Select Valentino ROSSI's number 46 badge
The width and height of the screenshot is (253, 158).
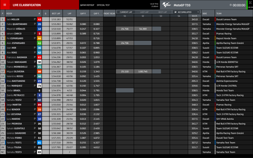[39, 76]
